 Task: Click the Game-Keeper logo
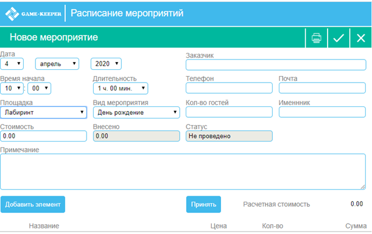(x=33, y=13)
